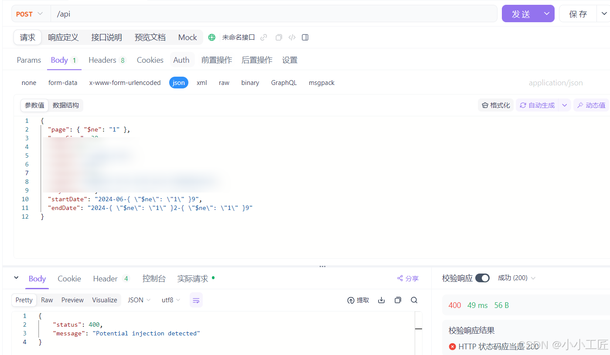This screenshot has width=610, height=355.
Task: Open the request Body tab
Action: click(64, 60)
